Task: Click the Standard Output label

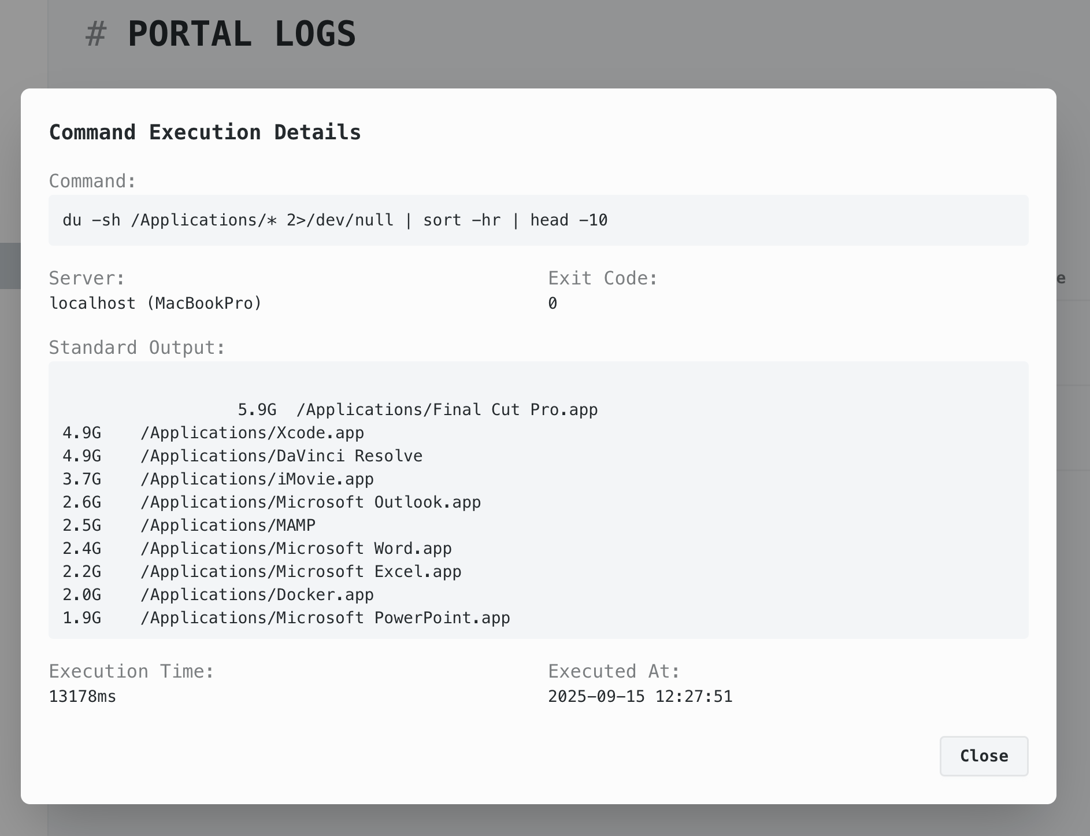Action: (137, 347)
